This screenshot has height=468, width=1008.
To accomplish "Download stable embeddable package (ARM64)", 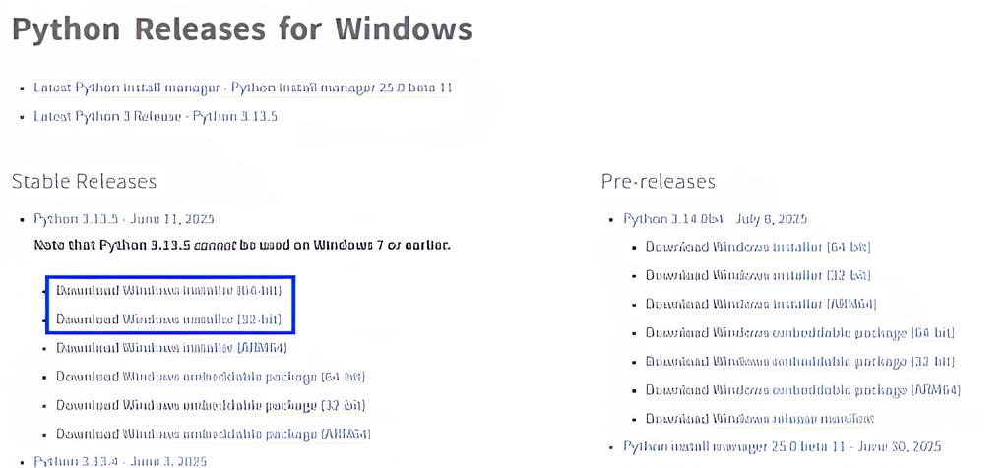I will [x=213, y=434].
